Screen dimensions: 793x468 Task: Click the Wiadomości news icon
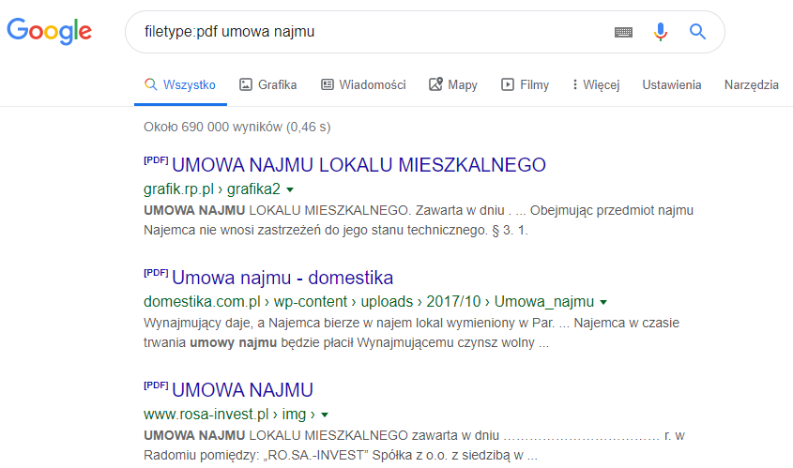click(328, 84)
